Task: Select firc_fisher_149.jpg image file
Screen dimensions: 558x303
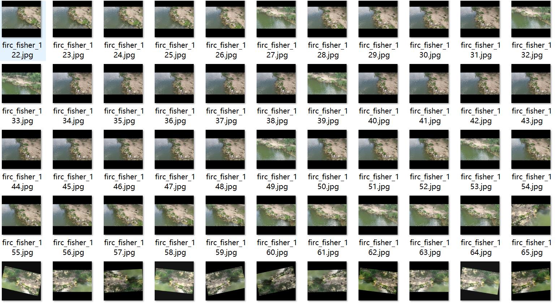Action: [x=276, y=149]
